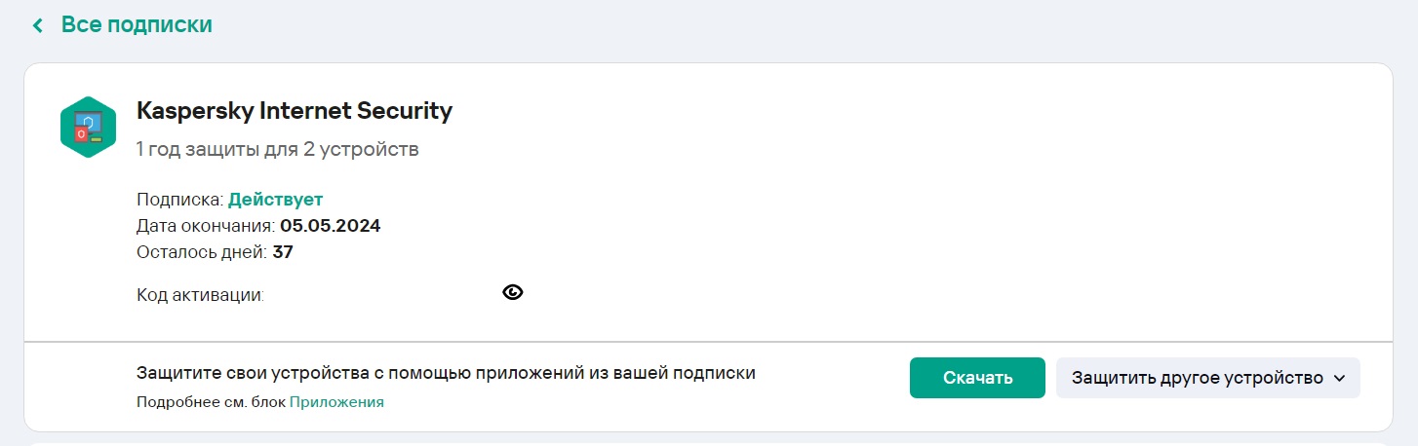Show the activation code with eye icon
Image resolution: width=1418 pixels, height=446 pixels.
click(513, 292)
